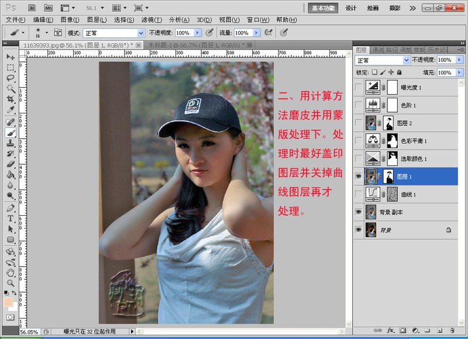Select the Paint Bucket tool
The width and height of the screenshot is (468, 339).
point(11,174)
